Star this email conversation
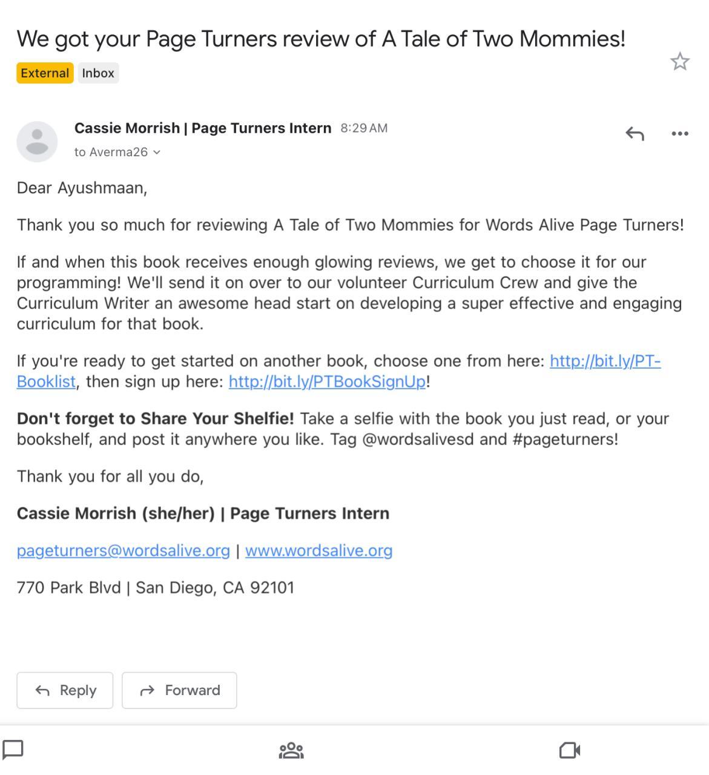The height and width of the screenshot is (775, 709). click(x=680, y=61)
